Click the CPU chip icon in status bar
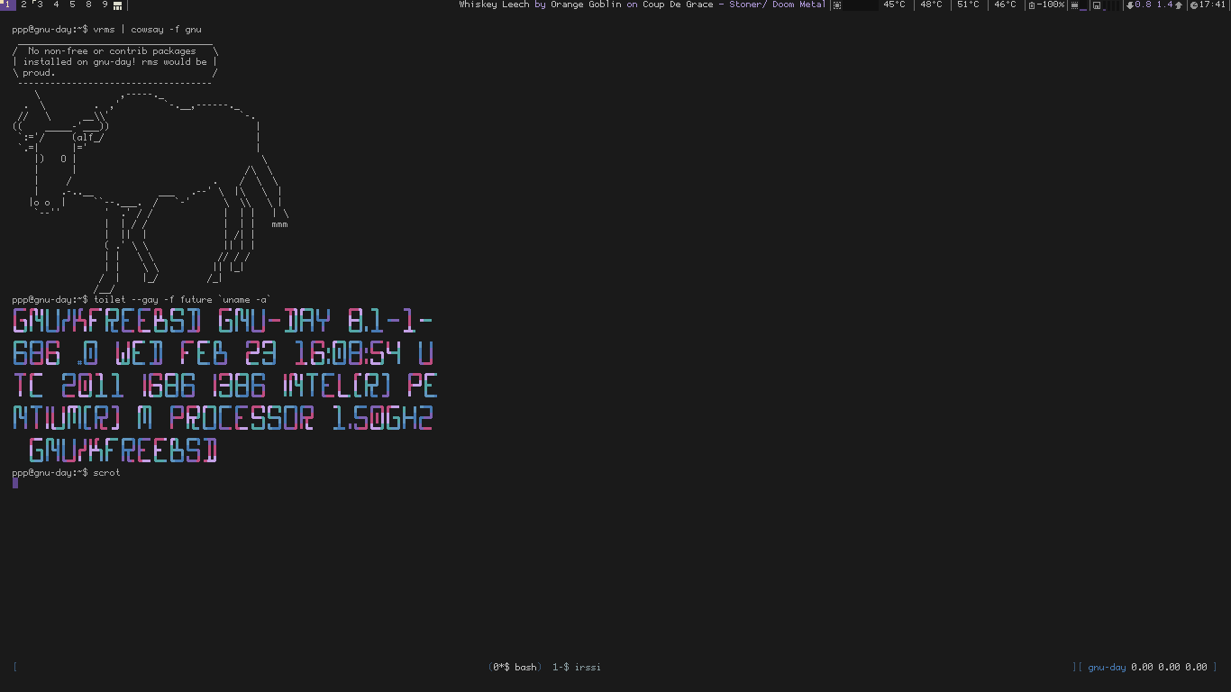 [x=837, y=5]
